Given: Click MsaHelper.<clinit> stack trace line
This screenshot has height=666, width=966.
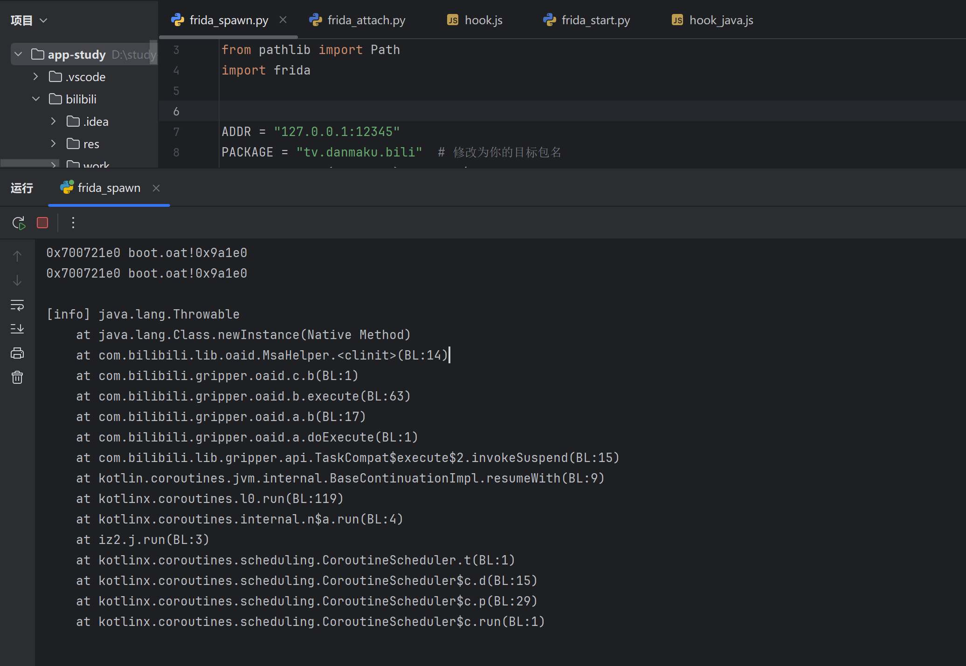Looking at the screenshot, I should 262,355.
